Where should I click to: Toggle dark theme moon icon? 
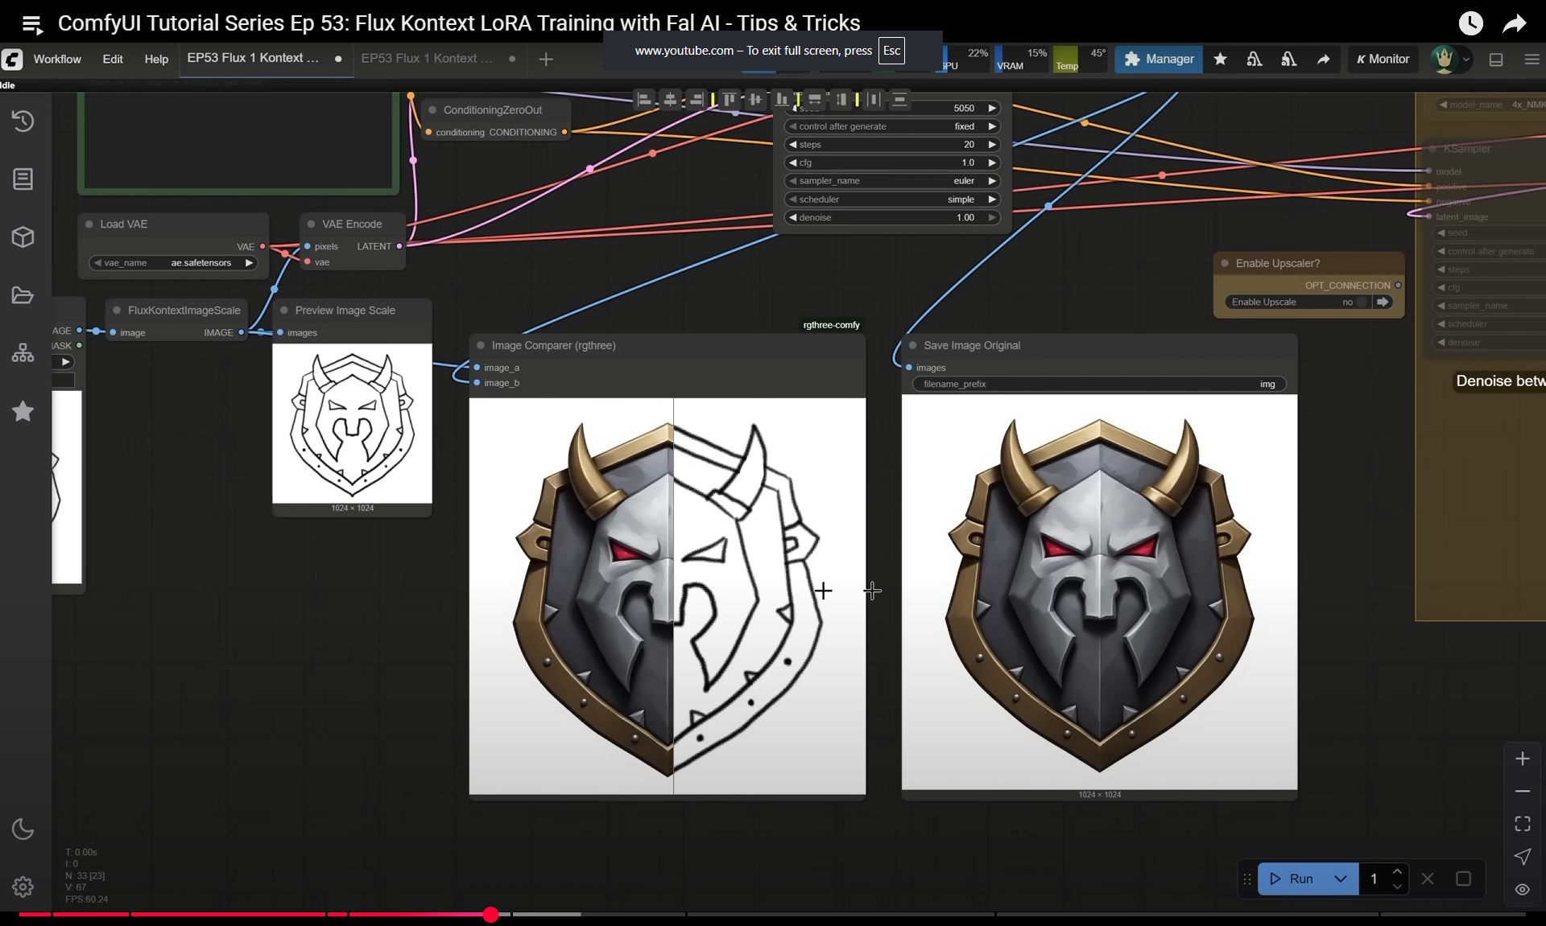tap(23, 829)
